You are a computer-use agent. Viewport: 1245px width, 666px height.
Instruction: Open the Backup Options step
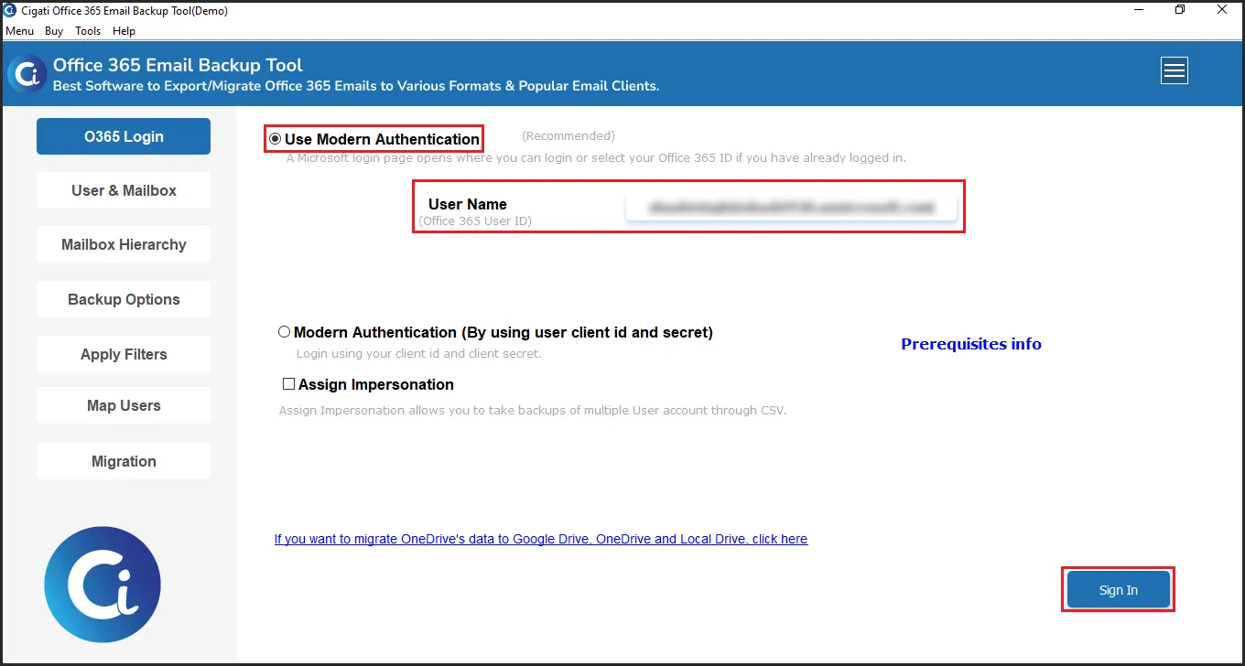click(124, 299)
